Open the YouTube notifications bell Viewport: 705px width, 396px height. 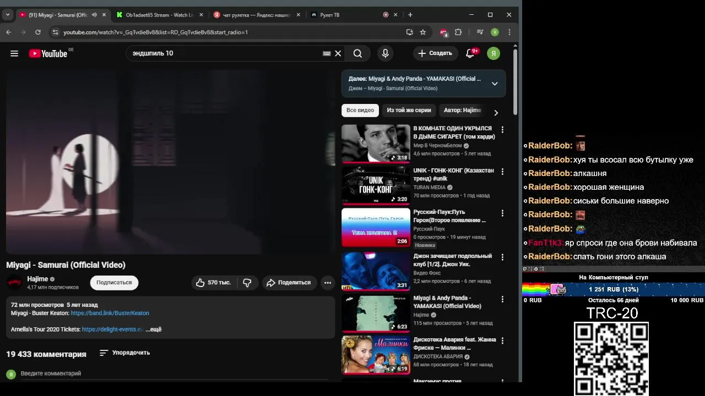[x=470, y=53]
